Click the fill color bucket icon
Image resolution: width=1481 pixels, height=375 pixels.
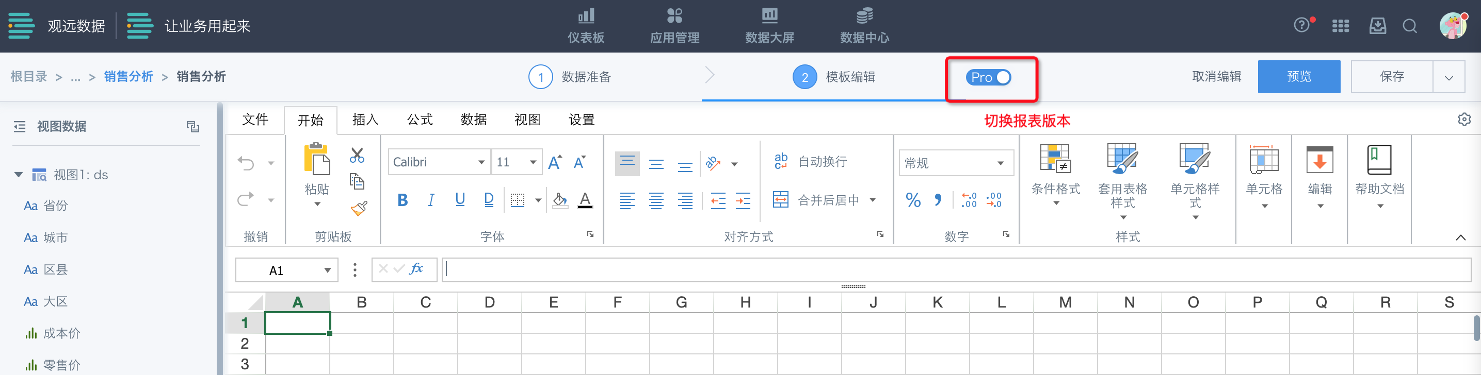click(x=559, y=200)
